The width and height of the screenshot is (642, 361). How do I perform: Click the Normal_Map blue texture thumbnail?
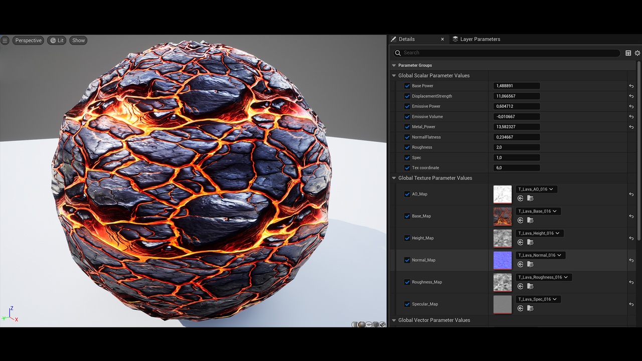503,261
